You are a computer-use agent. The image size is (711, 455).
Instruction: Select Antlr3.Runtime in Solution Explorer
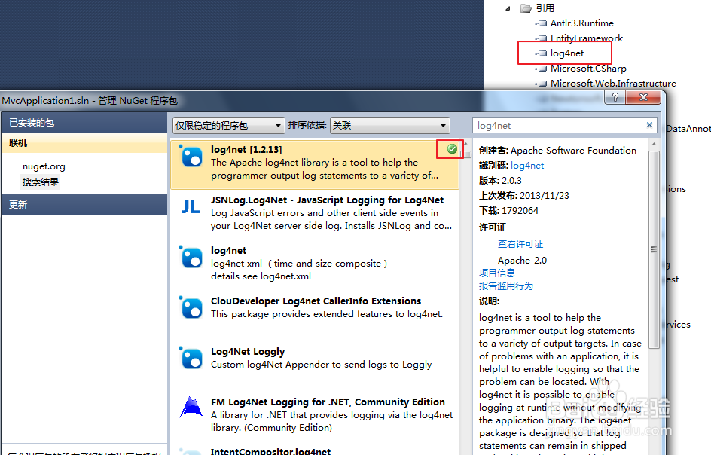pos(581,23)
